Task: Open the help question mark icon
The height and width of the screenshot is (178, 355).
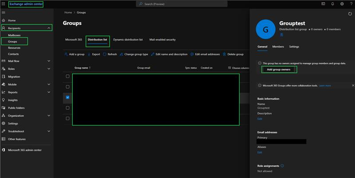Action: point(351,4)
